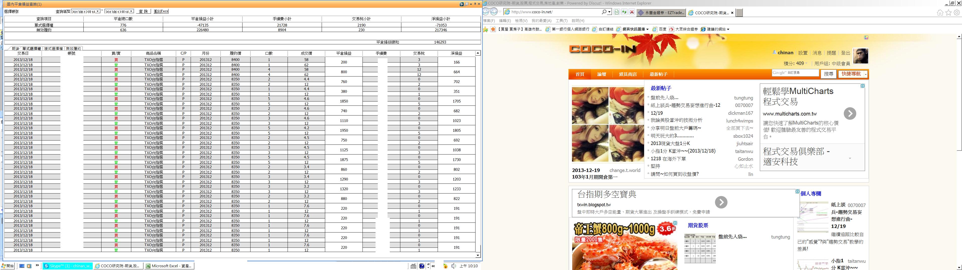Click the 搜尋 search button on site
Viewport: 962px width, 270px height.
[x=828, y=74]
